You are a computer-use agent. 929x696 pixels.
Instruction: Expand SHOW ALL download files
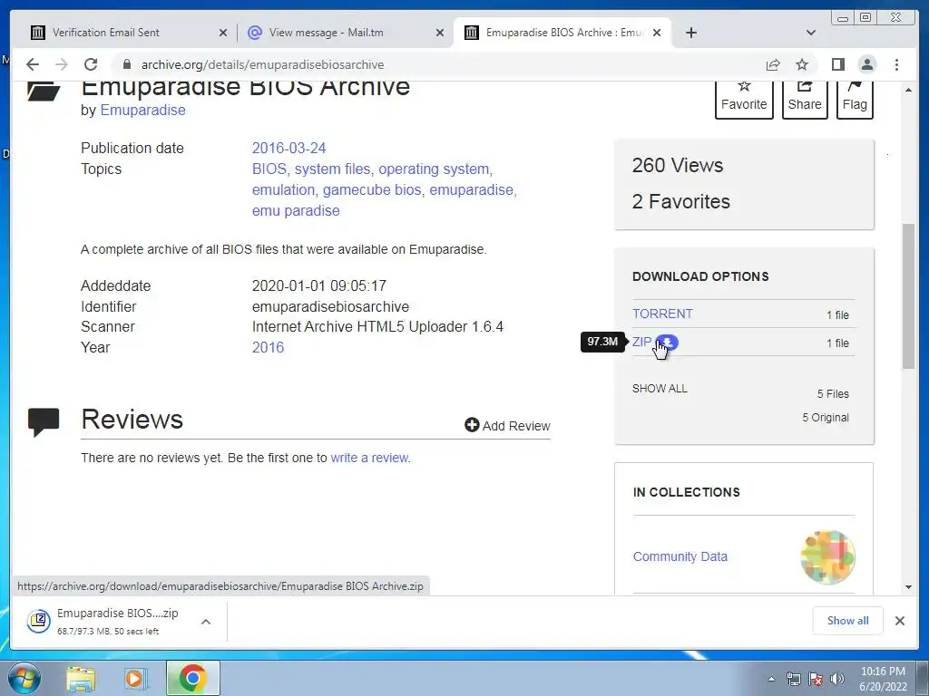[660, 389]
